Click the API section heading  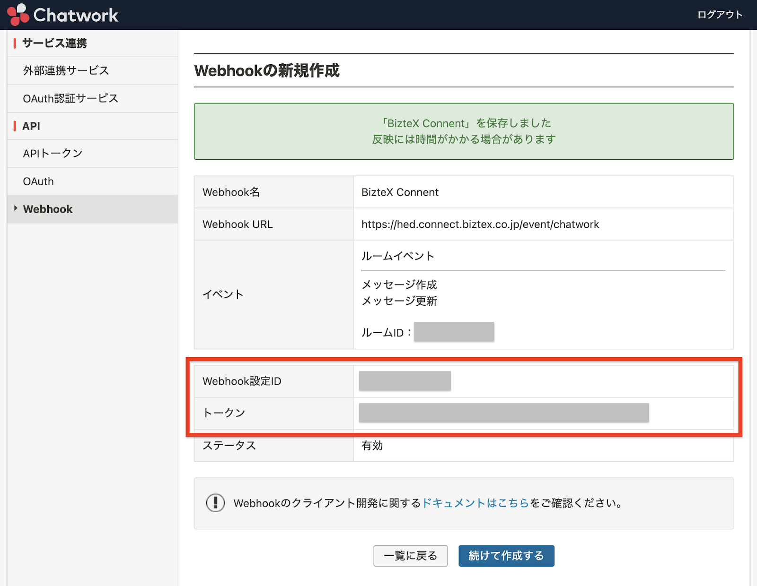[x=31, y=126]
